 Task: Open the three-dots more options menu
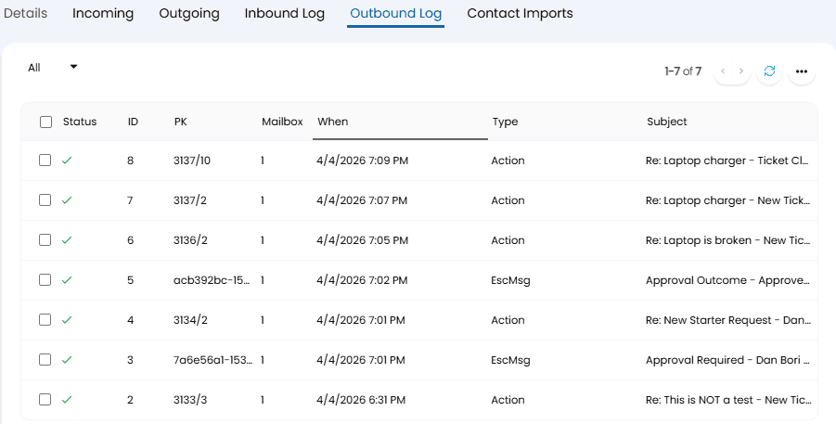point(802,71)
